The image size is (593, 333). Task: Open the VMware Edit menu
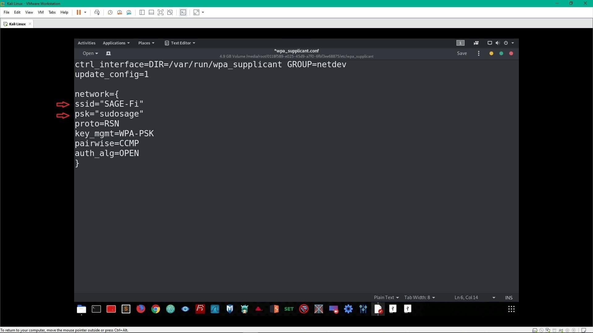[x=17, y=12]
